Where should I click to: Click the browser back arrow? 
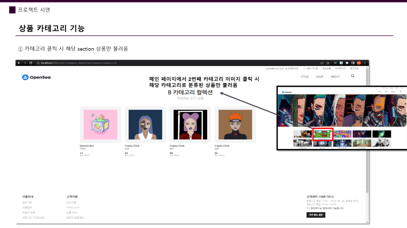(x=19, y=63)
